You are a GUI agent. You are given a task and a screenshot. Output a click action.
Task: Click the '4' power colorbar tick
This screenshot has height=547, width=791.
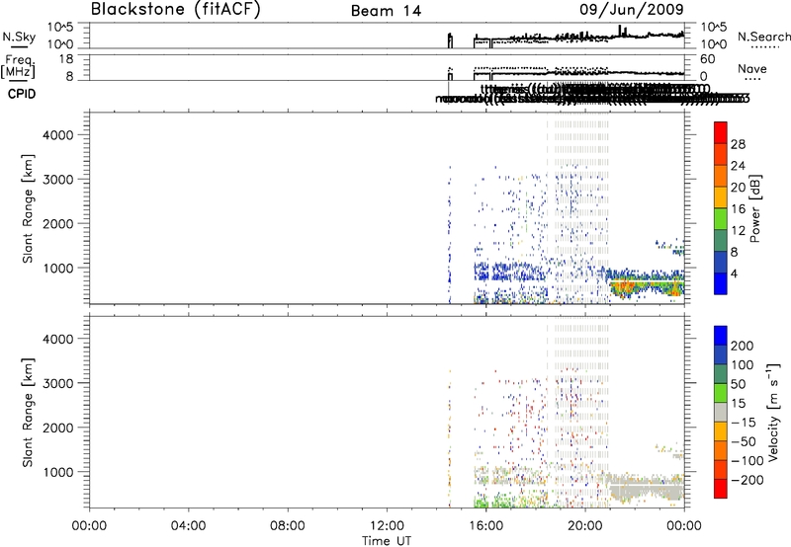click(x=735, y=273)
